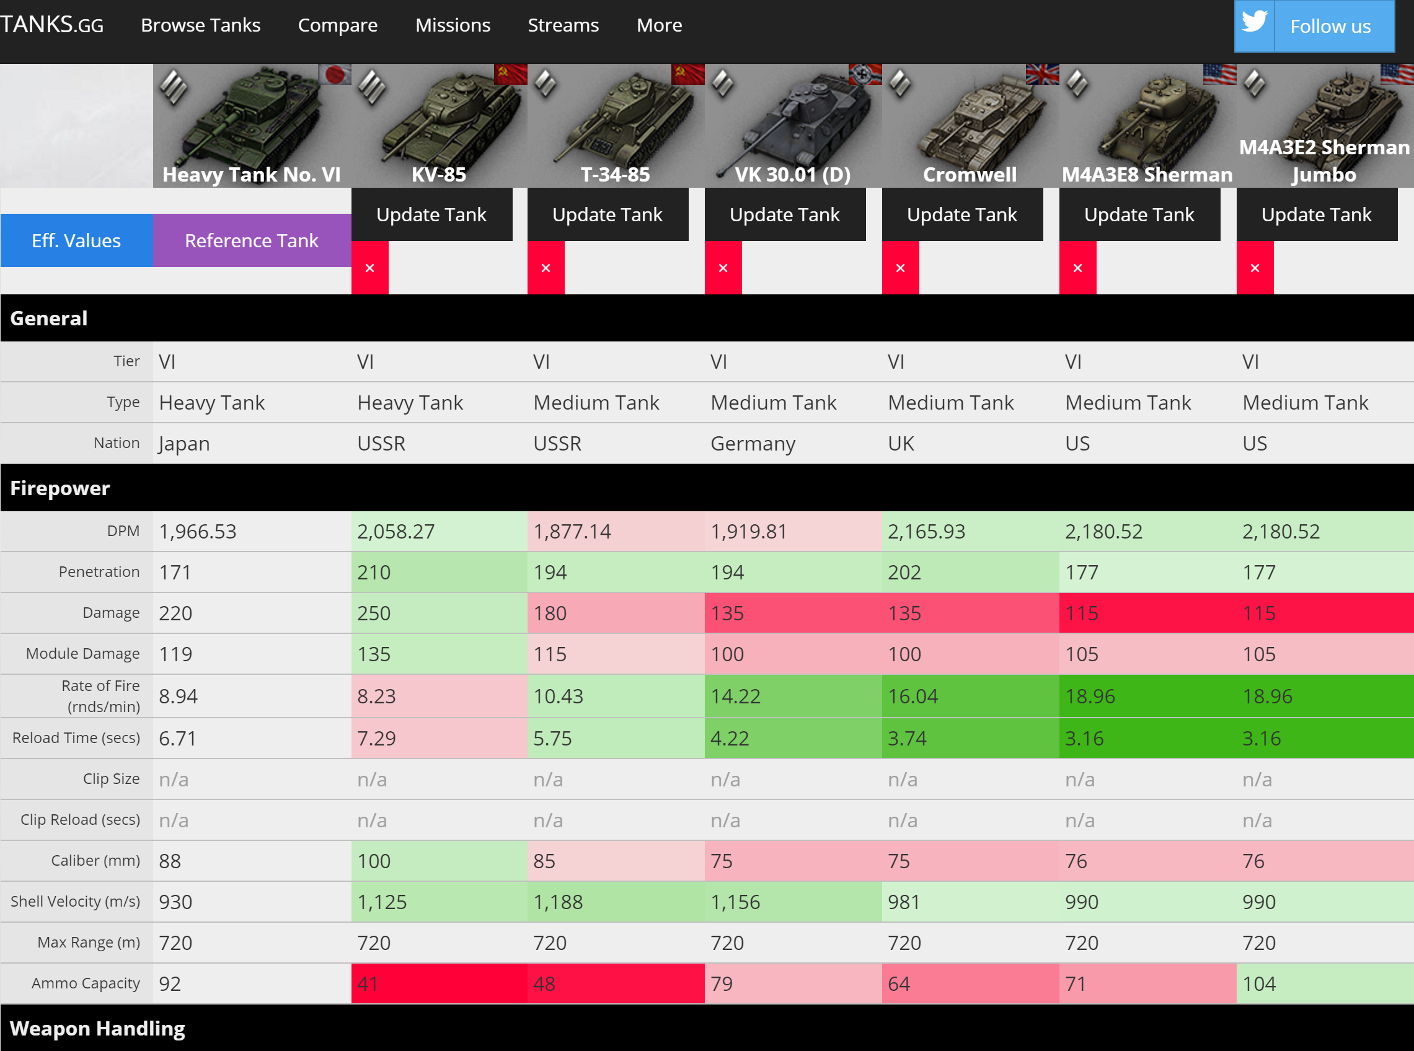Open Browse Tanks menu
1414x1051 pixels.
(200, 25)
